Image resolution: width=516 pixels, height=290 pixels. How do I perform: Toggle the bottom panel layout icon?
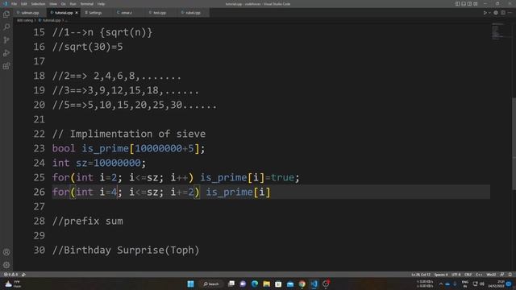tap(464, 4)
